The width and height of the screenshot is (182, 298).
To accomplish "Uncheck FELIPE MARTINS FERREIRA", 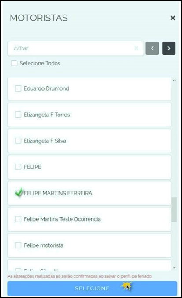I will pyautogui.click(x=19, y=193).
